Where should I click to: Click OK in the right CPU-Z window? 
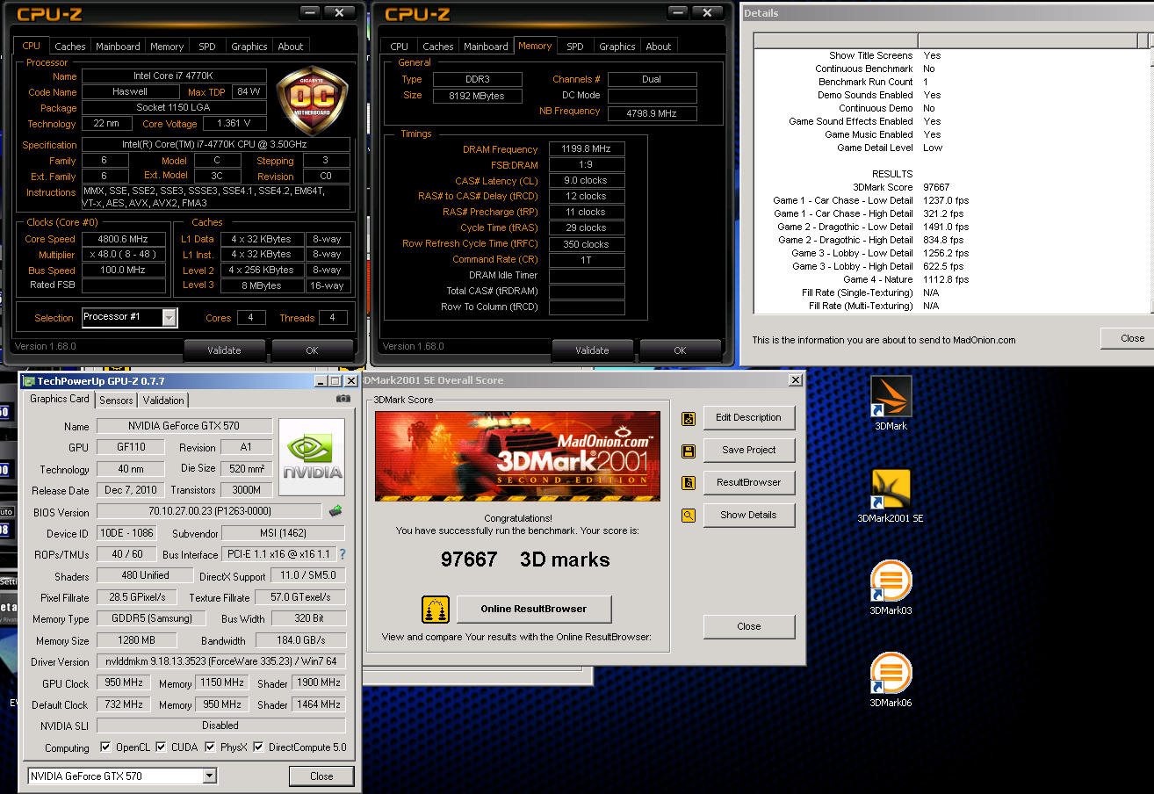[x=680, y=350]
